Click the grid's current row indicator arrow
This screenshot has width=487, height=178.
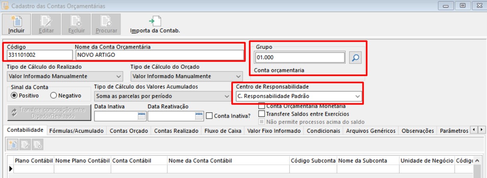[11, 169]
